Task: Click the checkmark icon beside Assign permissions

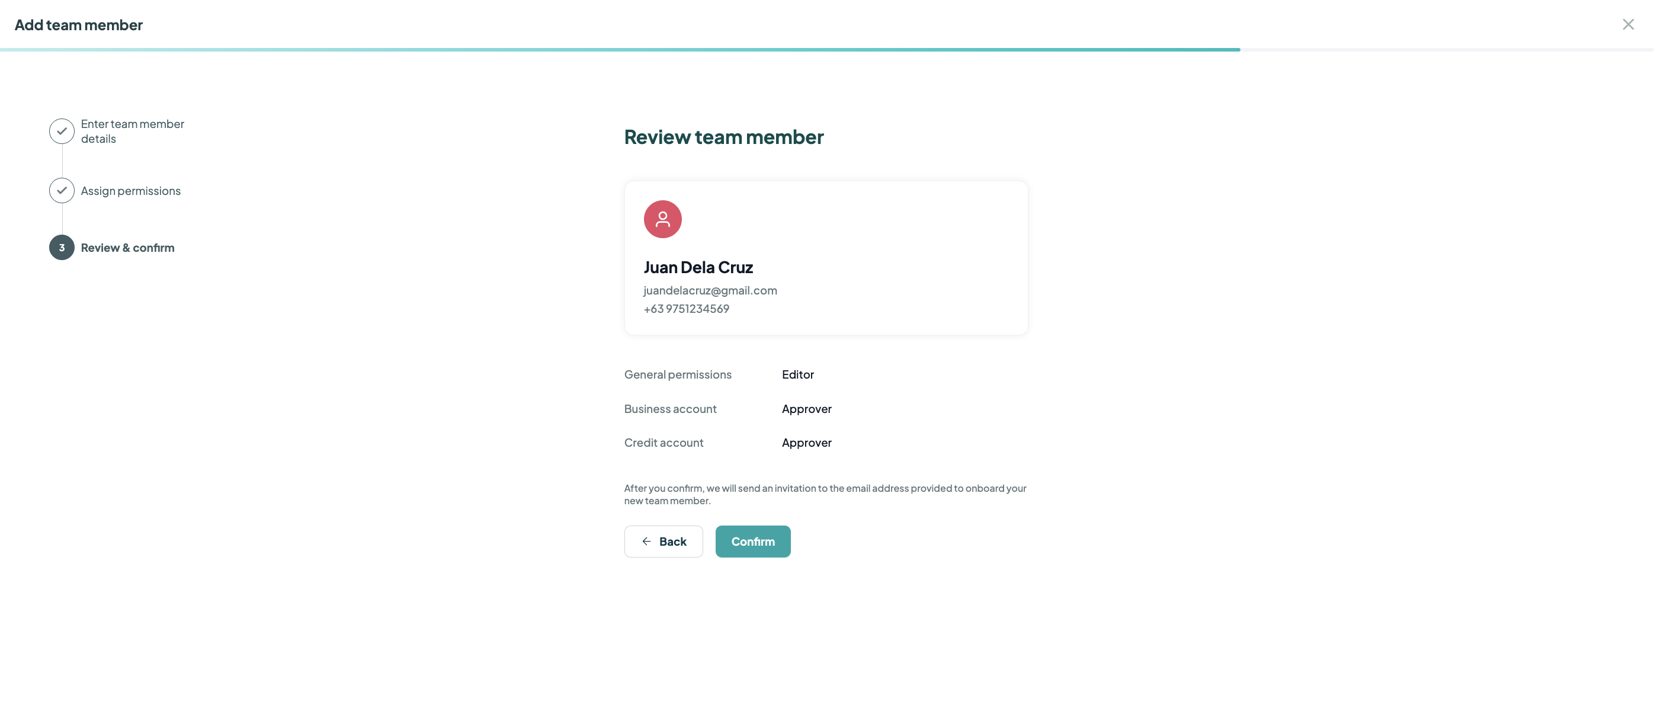Action: pos(61,190)
